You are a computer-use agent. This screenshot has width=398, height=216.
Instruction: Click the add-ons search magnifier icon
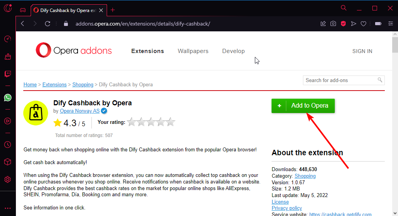point(380,80)
